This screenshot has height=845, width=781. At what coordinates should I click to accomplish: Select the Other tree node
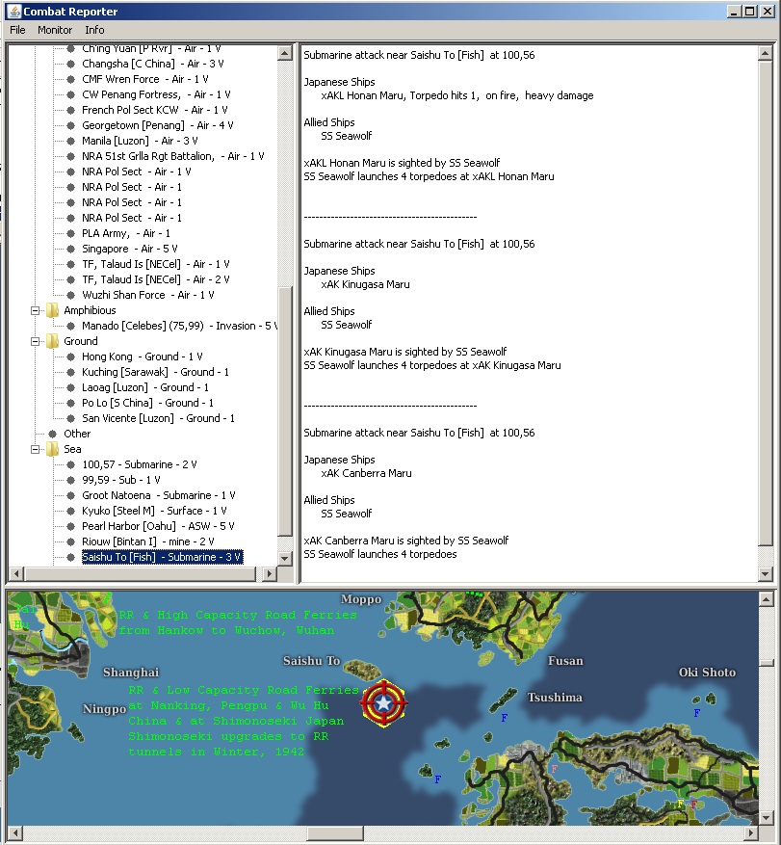[77, 434]
